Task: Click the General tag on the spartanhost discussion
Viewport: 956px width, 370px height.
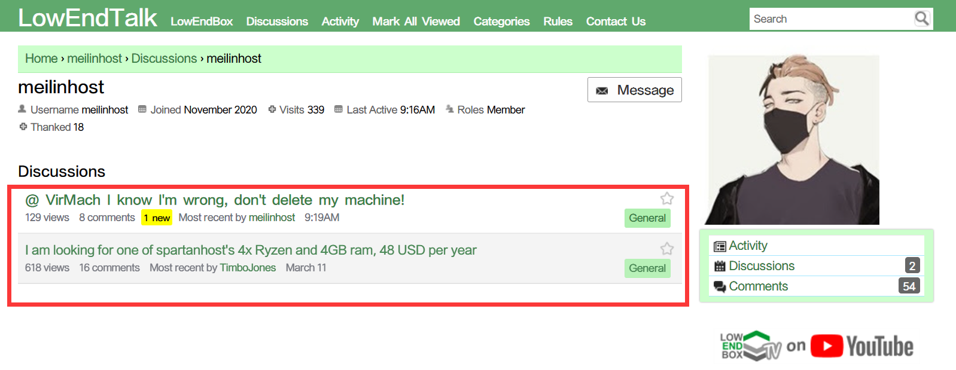Action: [x=647, y=268]
